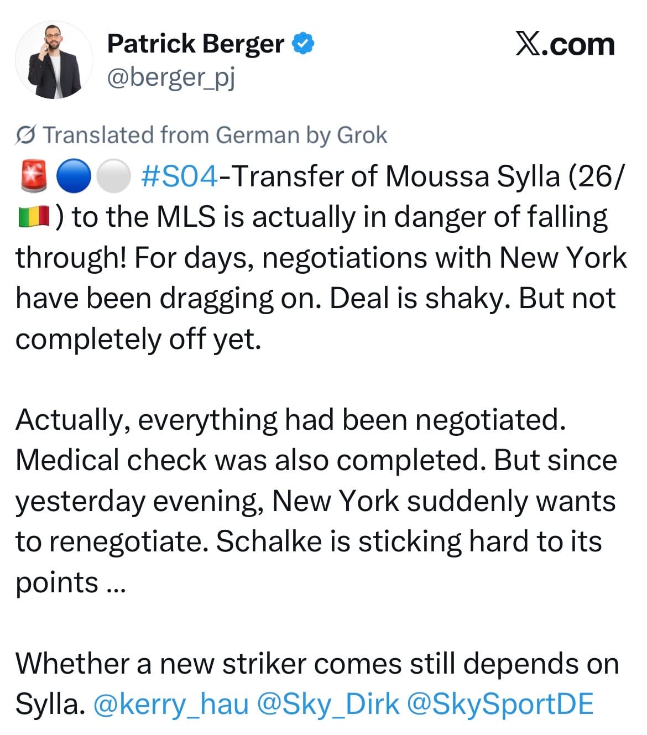647x735 pixels.
Task: Click the X.com logo
Action: 565,44
